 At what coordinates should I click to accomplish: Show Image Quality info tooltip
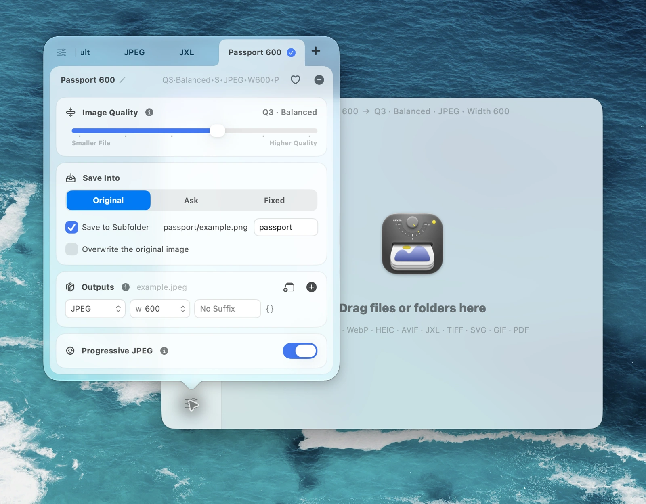pyautogui.click(x=149, y=112)
